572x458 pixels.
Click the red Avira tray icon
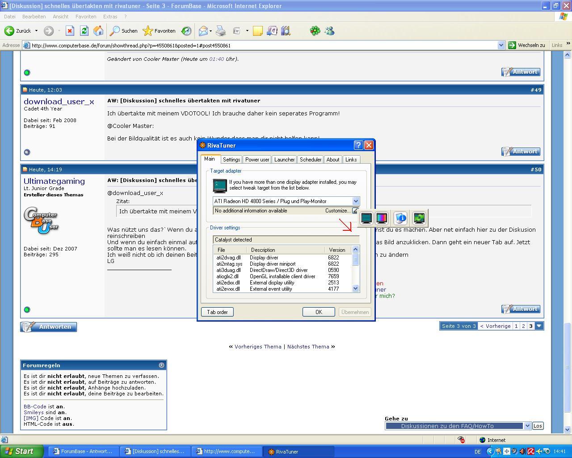pos(531,451)
